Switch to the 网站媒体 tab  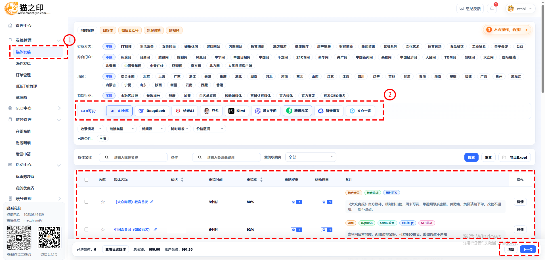coord(87,30)
